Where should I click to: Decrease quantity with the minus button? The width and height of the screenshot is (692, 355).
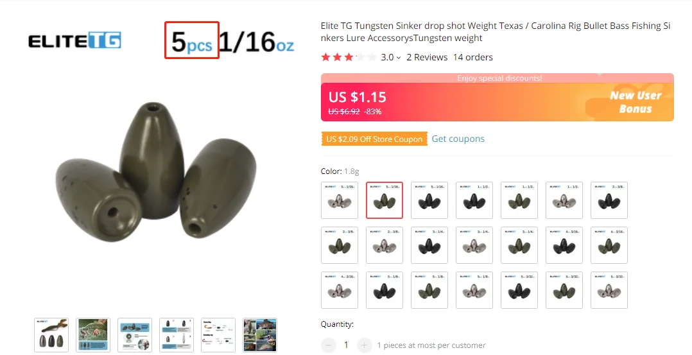pos(329,345)
